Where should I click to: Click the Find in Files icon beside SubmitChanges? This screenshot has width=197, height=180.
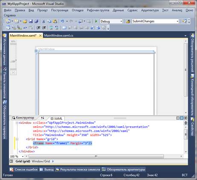(128, 21)
